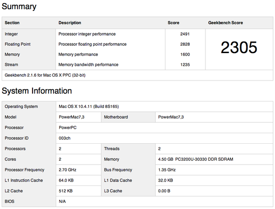
Task: Select the BIOS label
Action: pyautogui.click(x=10, y=201)
